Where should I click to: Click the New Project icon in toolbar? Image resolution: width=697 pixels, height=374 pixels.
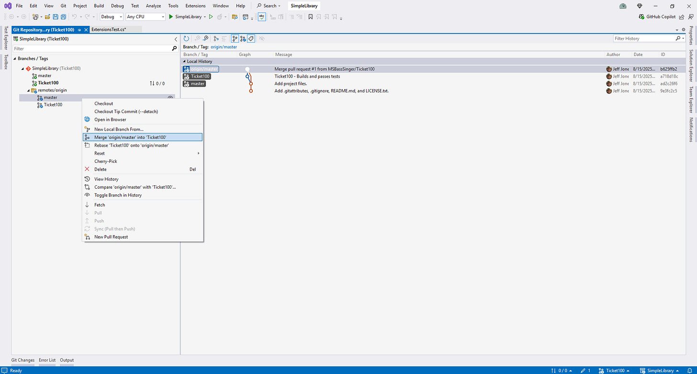point(36,17)
